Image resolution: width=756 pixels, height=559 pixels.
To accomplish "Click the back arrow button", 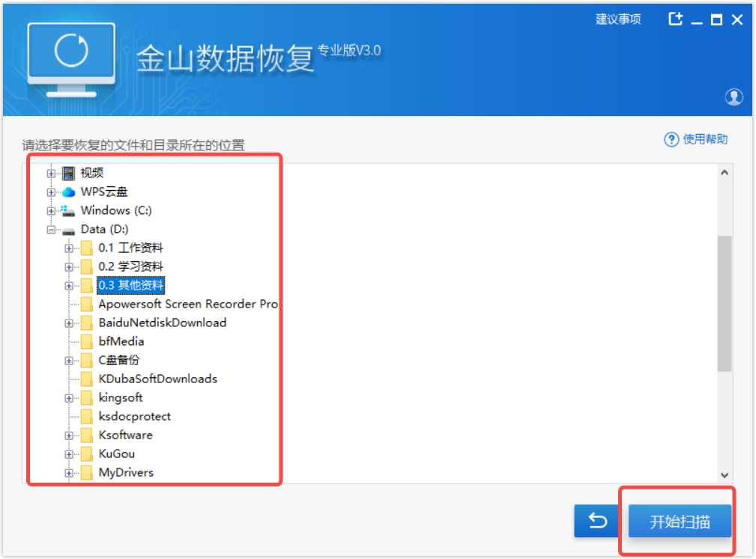I will [x=597, y=521].
